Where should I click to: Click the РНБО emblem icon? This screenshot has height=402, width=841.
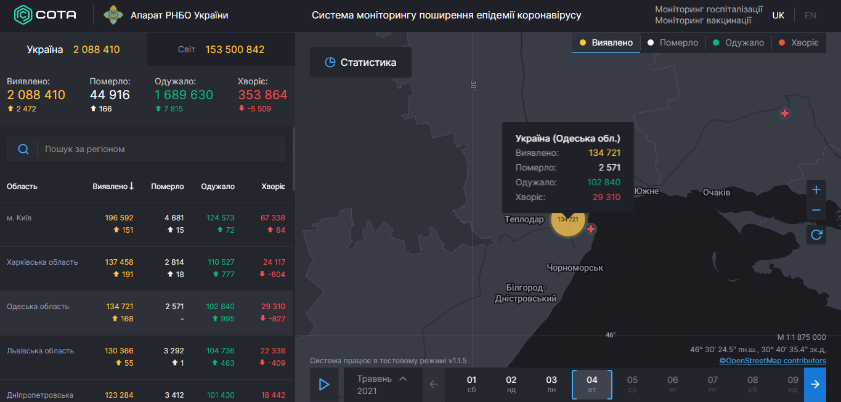(x=113, y=14)
